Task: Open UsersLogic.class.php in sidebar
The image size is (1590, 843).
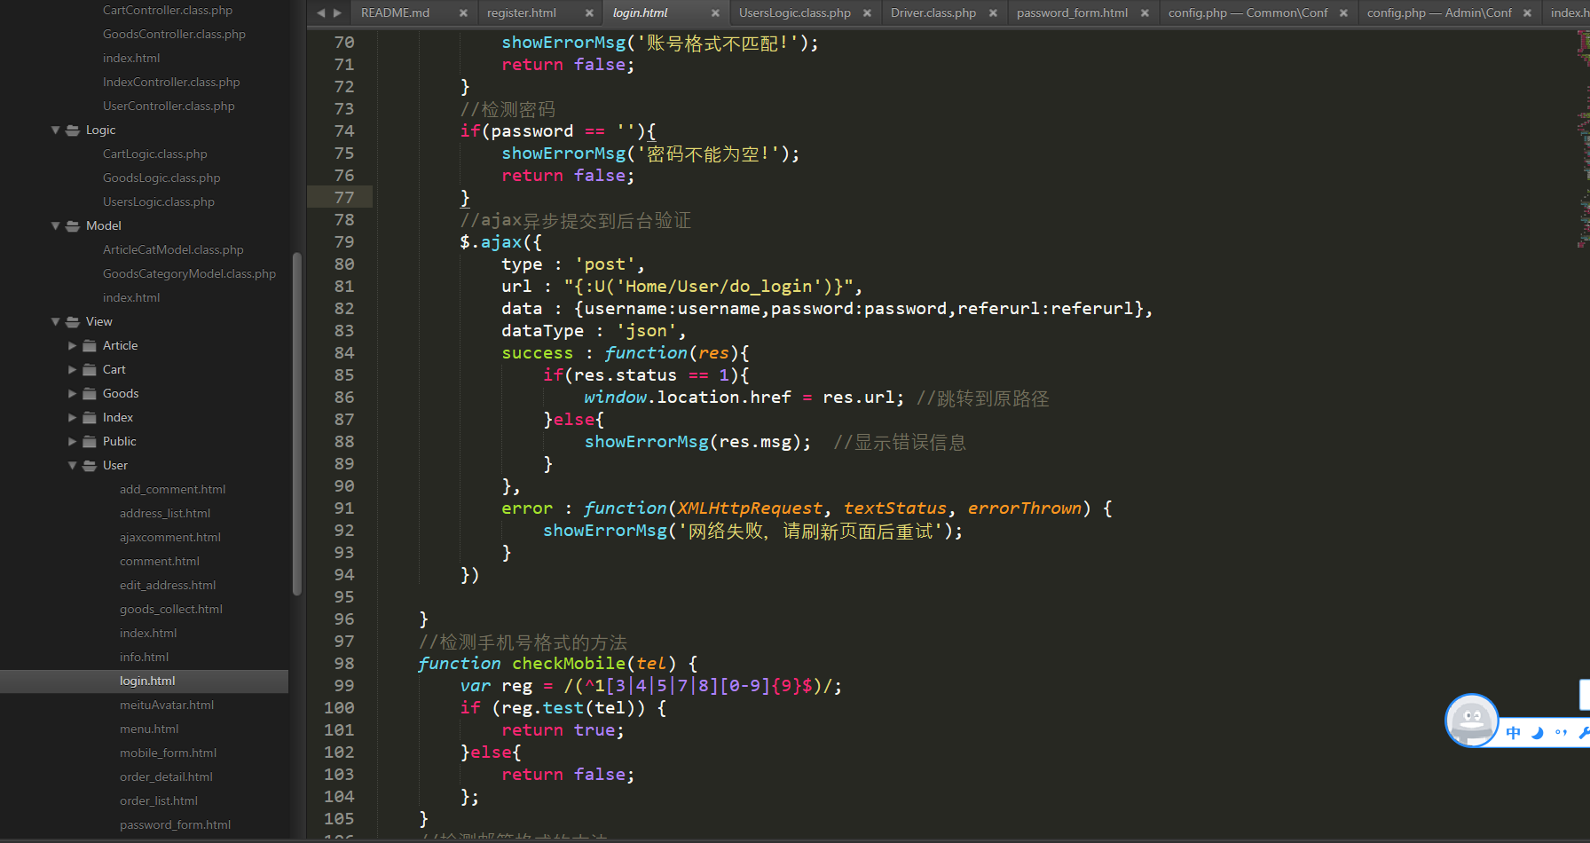Action: tap(159, 201)
